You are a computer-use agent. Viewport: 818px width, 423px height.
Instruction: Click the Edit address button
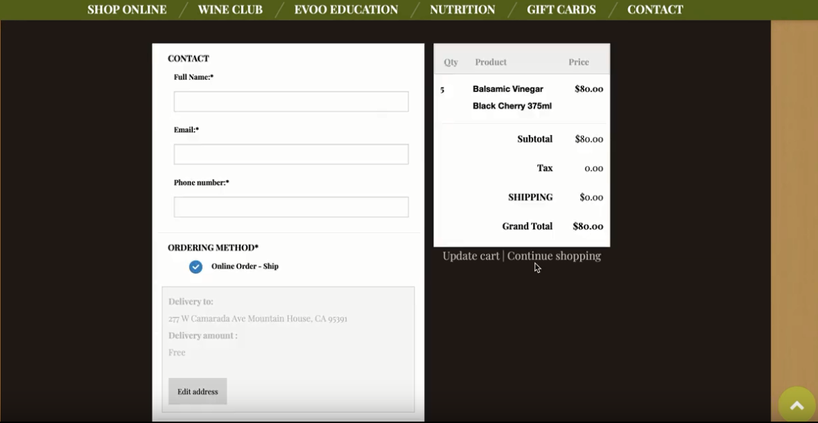tap(198, 391)
